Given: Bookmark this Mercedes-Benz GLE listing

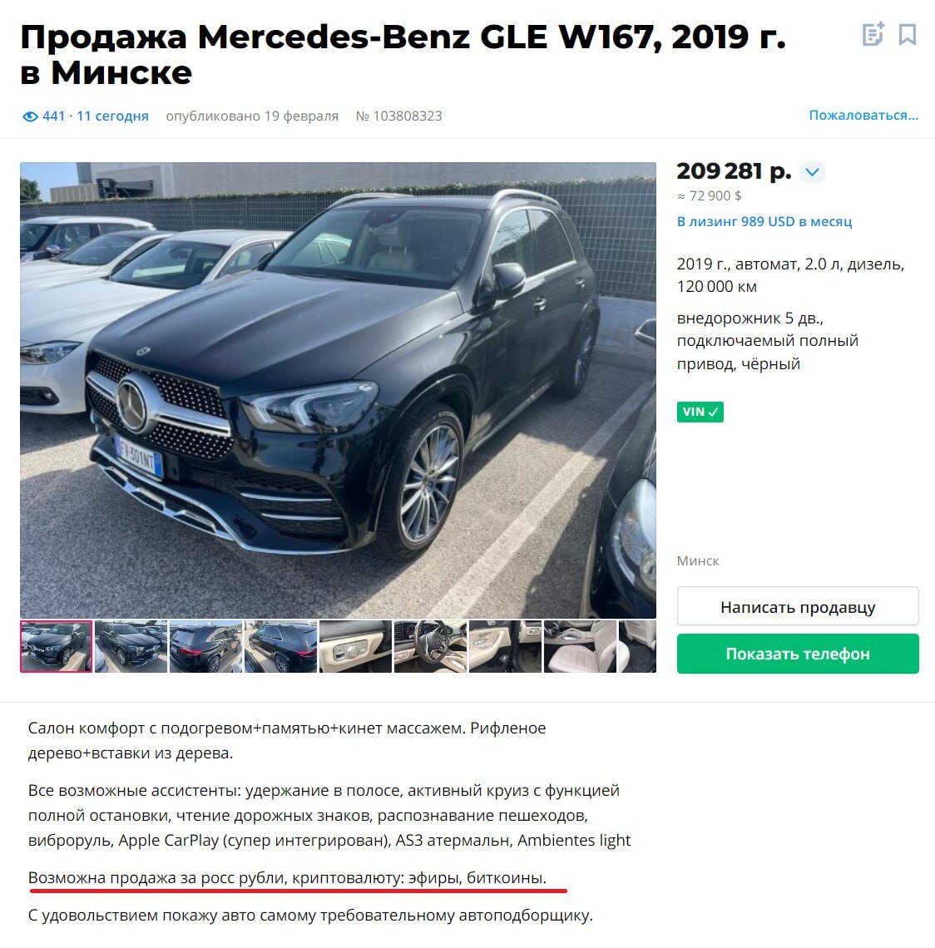Looking at the screenshot, I should click(908, 34).
